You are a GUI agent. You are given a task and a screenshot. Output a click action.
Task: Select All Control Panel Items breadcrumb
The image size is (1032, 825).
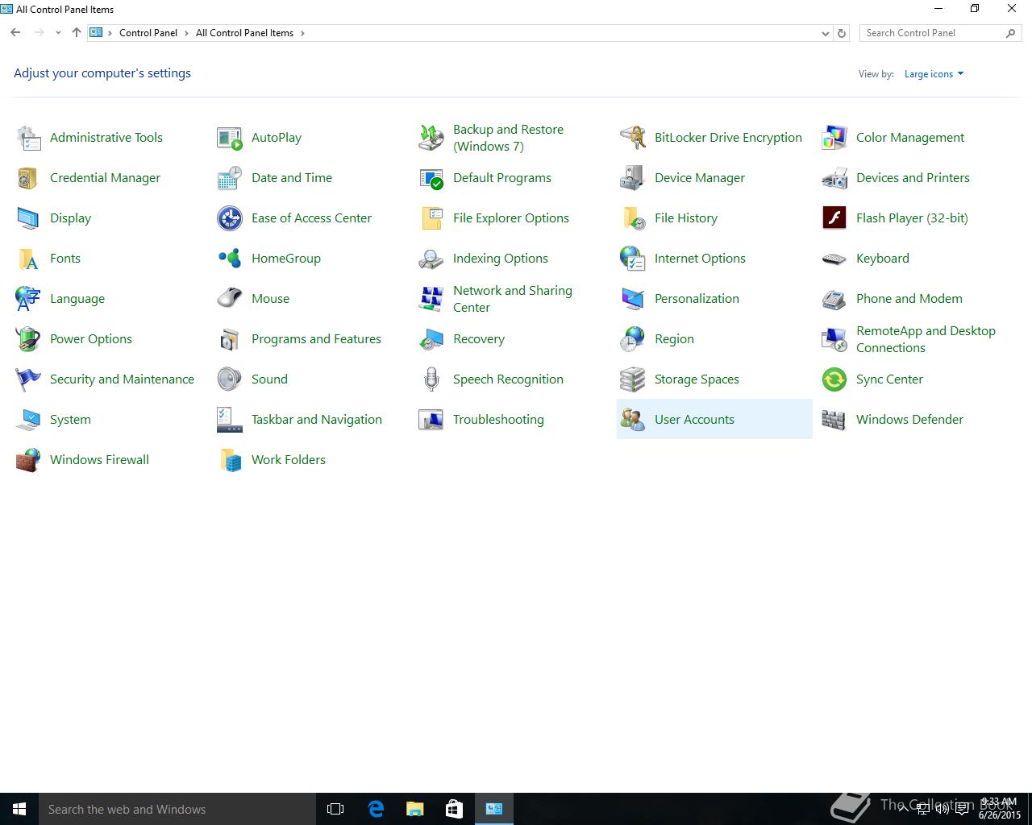pos(244,33)
